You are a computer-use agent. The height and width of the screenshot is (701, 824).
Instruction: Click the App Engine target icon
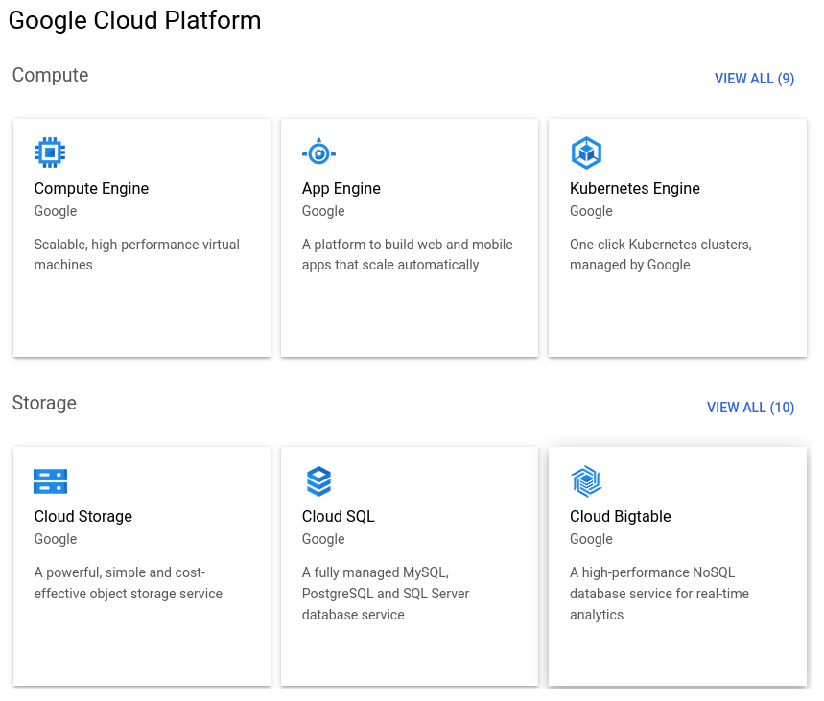(x=318, y=152)
